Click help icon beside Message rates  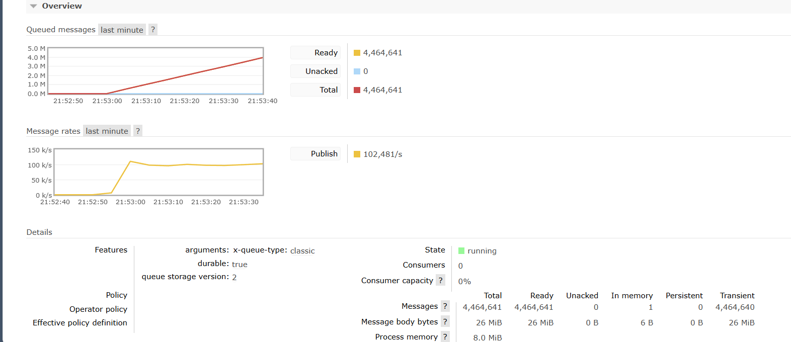pos(138,131)
